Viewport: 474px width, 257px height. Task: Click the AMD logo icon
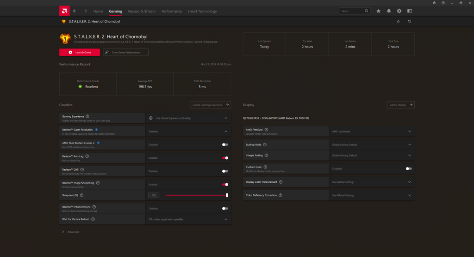tap(64, 11)
